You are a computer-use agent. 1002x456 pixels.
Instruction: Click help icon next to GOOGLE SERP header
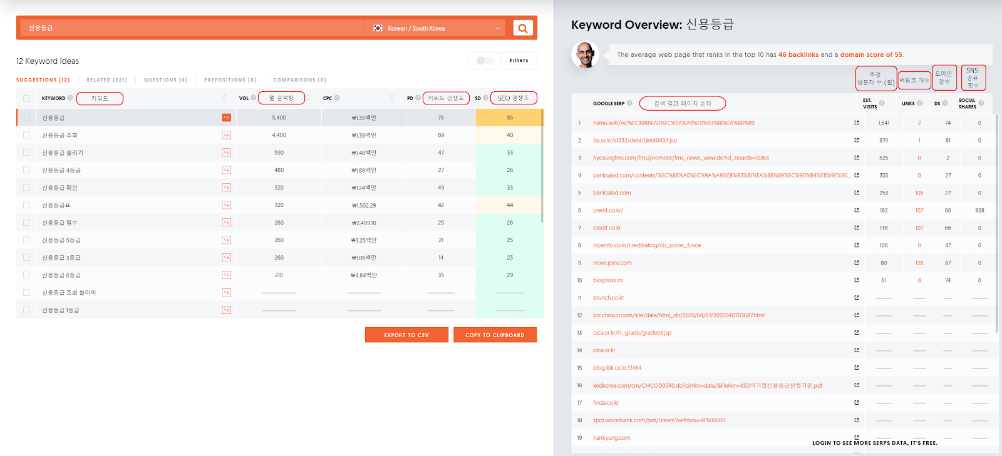coord(629,103)
